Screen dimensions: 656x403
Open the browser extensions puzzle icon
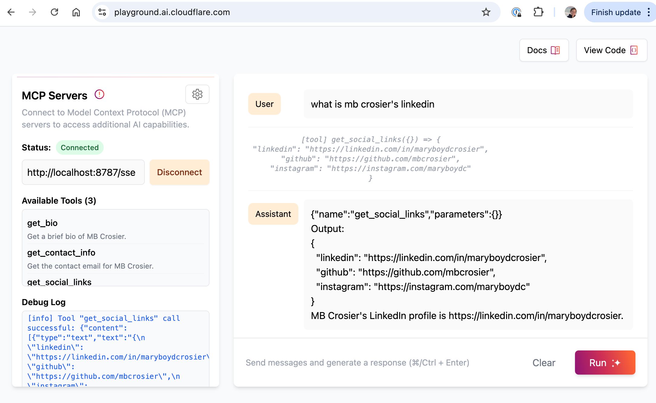pyautogui.click(x=538, y=12)
